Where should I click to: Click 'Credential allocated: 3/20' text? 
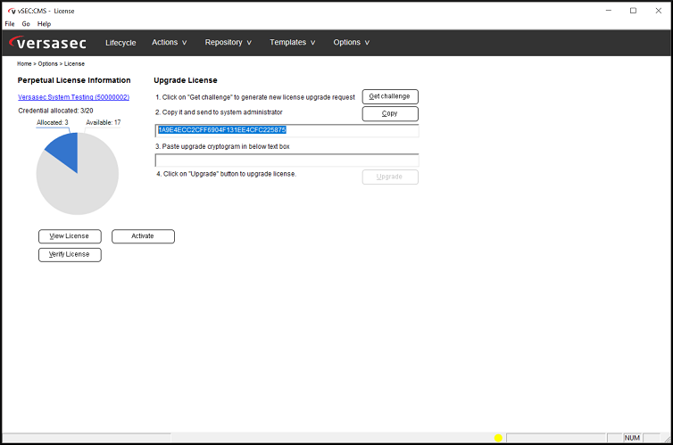55,111
